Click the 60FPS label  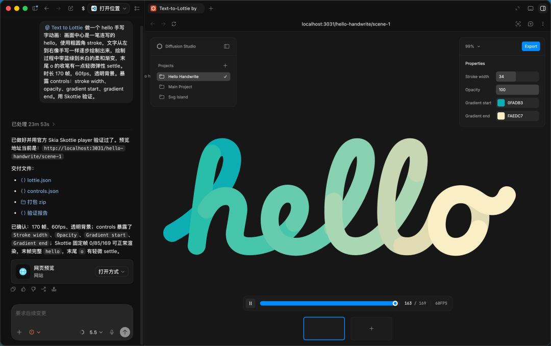(x=441, y=303)
